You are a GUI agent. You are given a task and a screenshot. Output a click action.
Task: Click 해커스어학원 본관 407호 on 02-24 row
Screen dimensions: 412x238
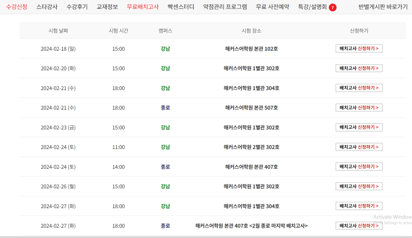pyautogui.click(x=252, y=167)
